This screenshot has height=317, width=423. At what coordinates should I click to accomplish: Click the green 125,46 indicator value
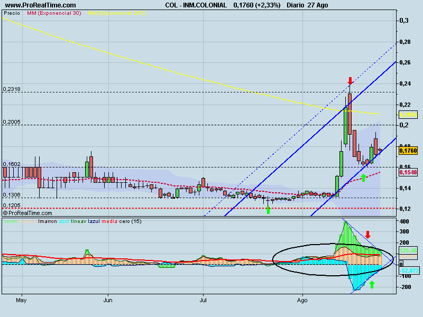pyautogui.click(x=408, y=251)
